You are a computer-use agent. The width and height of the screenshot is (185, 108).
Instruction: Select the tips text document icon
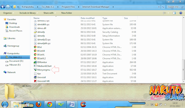(x=35, y=73)
